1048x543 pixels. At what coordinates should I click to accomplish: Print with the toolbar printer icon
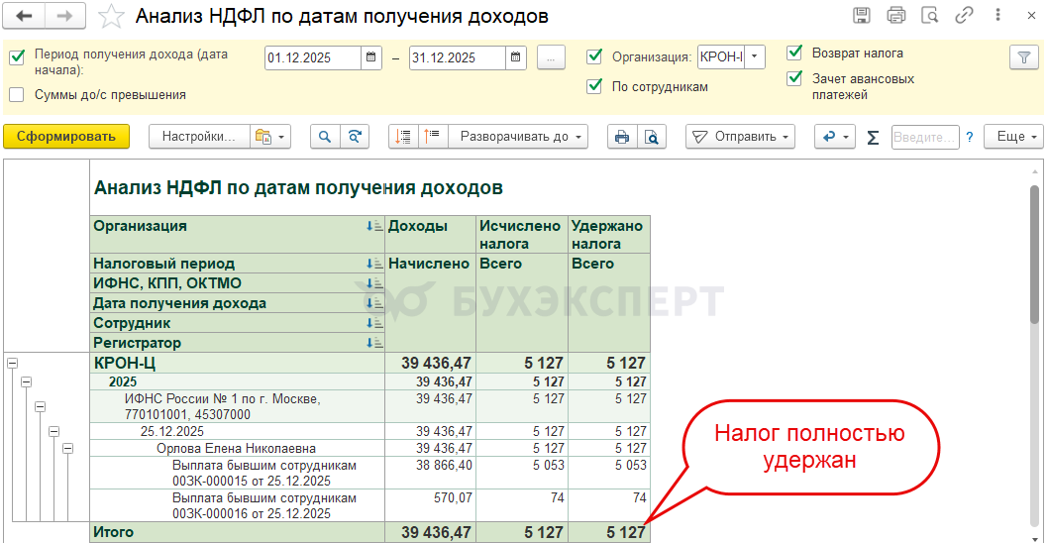point(622,137)
